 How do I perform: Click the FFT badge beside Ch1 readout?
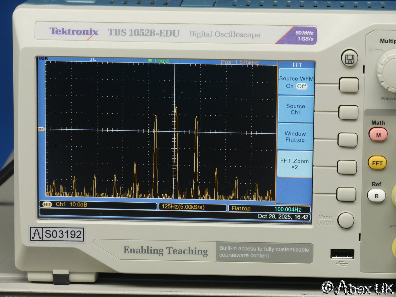(x=47, y=204)
